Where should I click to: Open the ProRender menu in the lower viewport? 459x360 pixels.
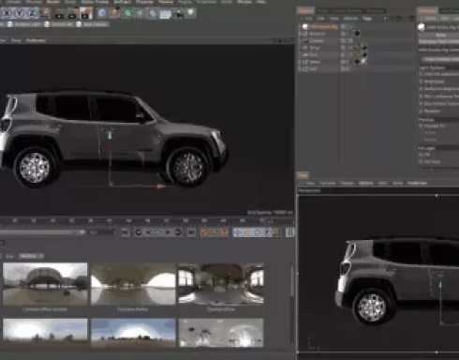pos(417,183)
